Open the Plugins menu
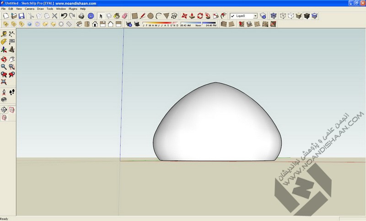 [73, 9]
